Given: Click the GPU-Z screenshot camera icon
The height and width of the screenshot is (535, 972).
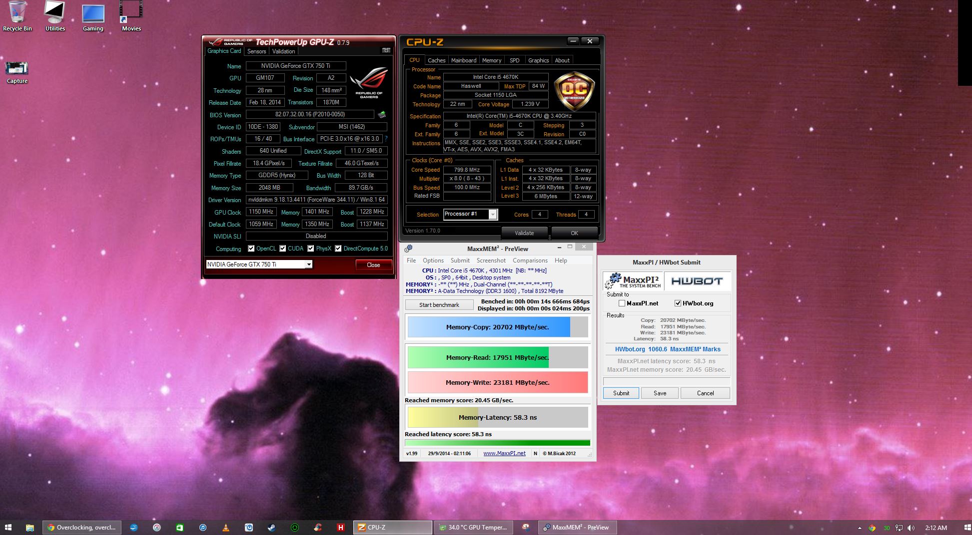Looking at the screenshot, I should (386, 50).
